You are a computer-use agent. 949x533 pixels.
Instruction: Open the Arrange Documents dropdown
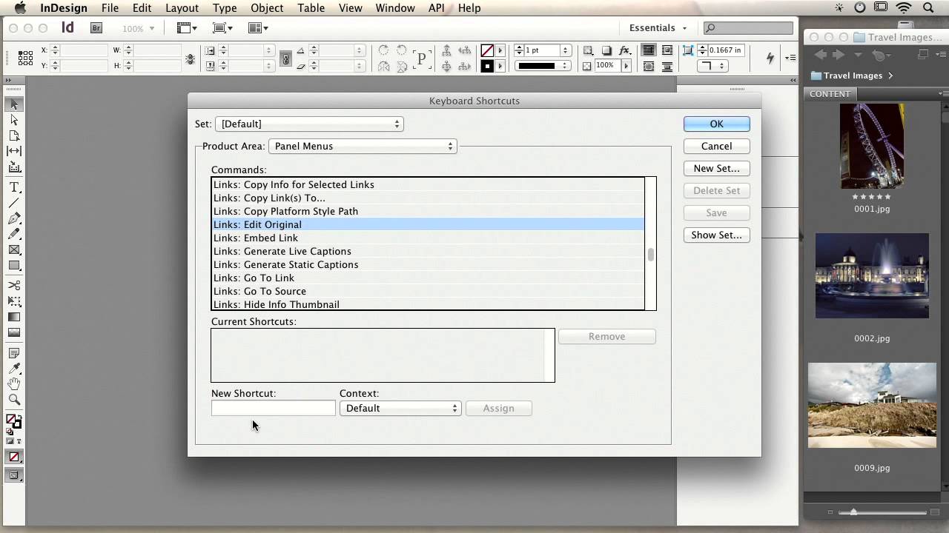click(x=258, y=28)
